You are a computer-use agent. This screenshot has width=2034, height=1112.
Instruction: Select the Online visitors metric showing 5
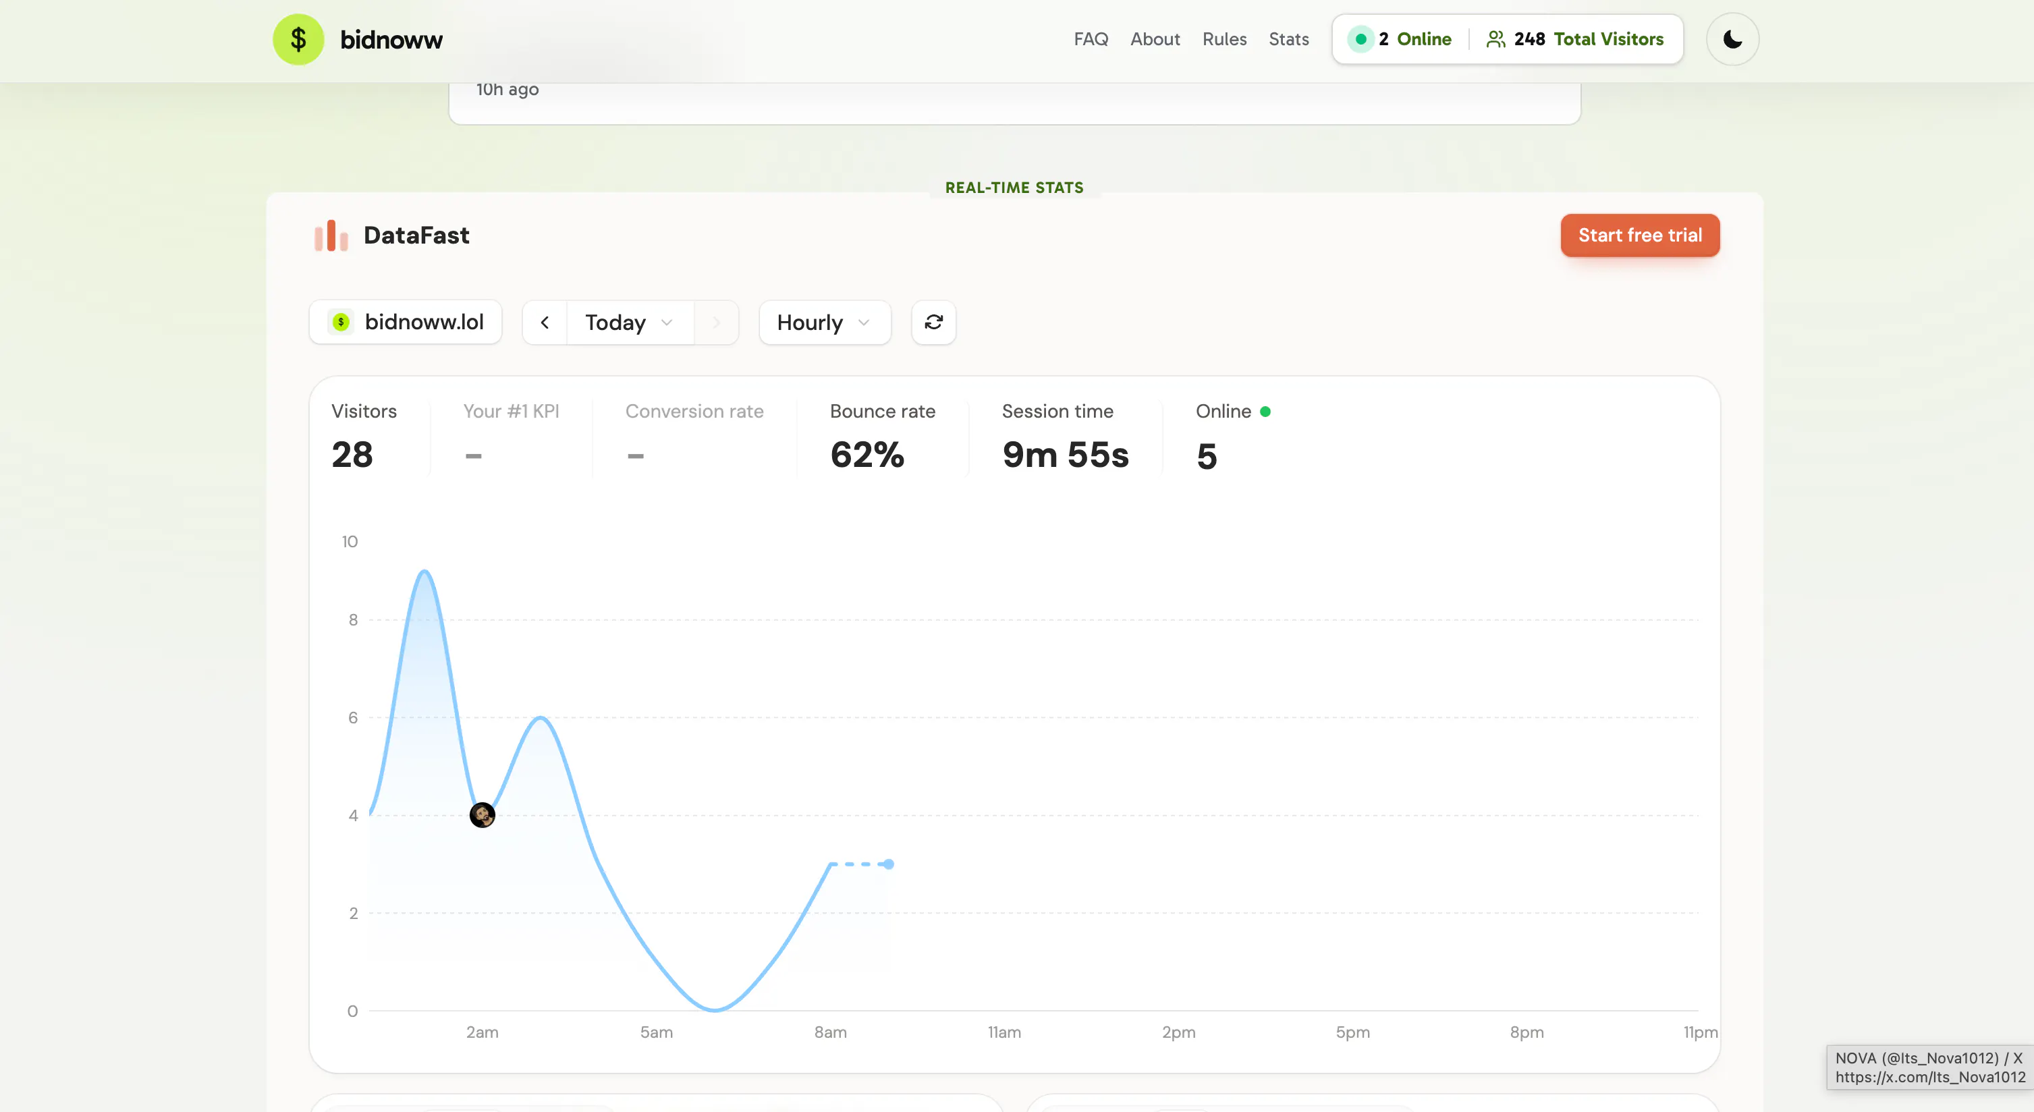(1232, 437)
